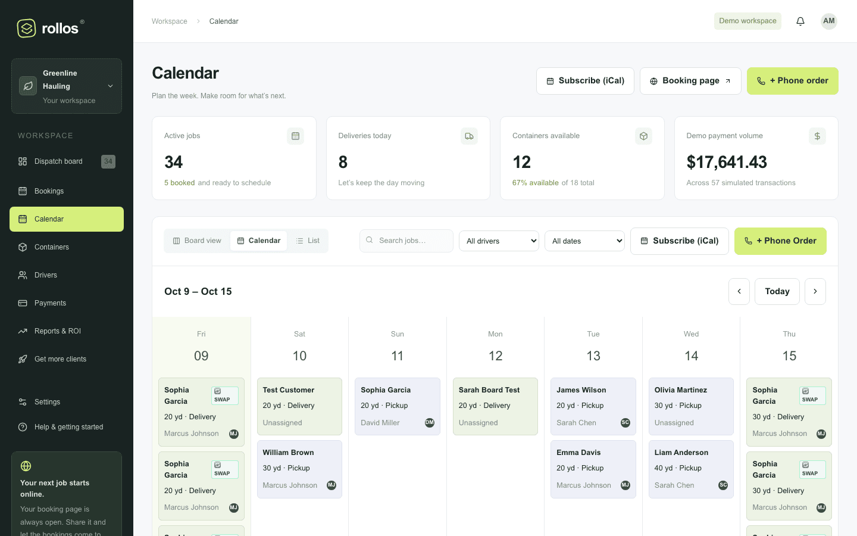Open the Booking page link
The image size is (857, 536).
690,81
